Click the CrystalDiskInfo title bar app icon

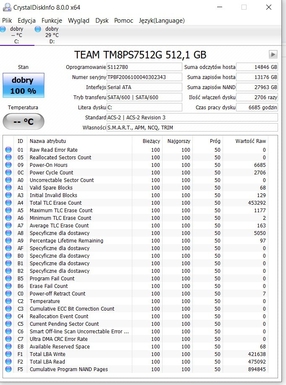pos(7,7)
